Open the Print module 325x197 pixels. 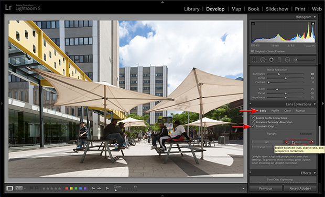point(300,9)
